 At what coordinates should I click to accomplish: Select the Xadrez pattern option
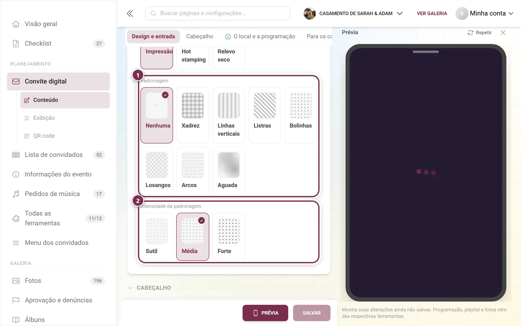[192, 115]
